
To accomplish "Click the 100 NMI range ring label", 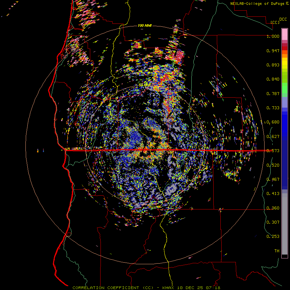I will pyautogui.click(x=145, y=25).
